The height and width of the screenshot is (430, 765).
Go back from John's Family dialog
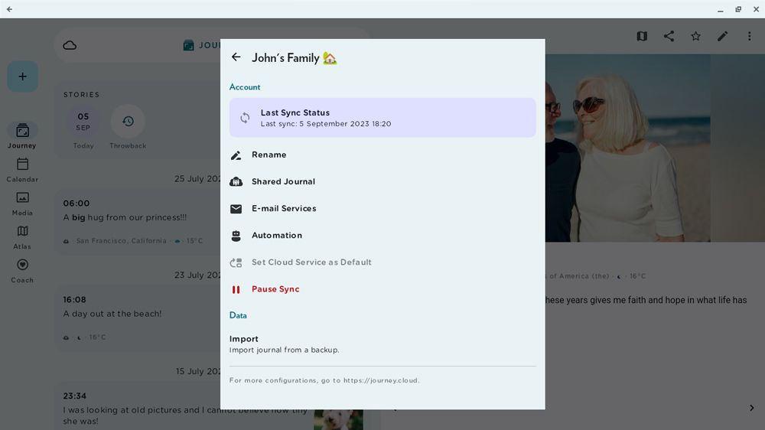pos(236,57)
